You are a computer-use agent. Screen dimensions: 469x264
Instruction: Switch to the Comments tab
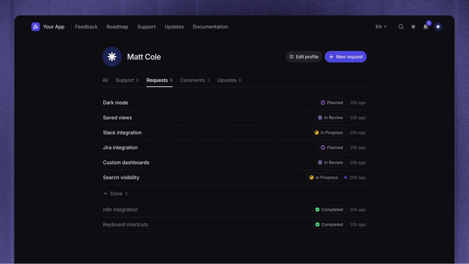[x=195, y=80]
